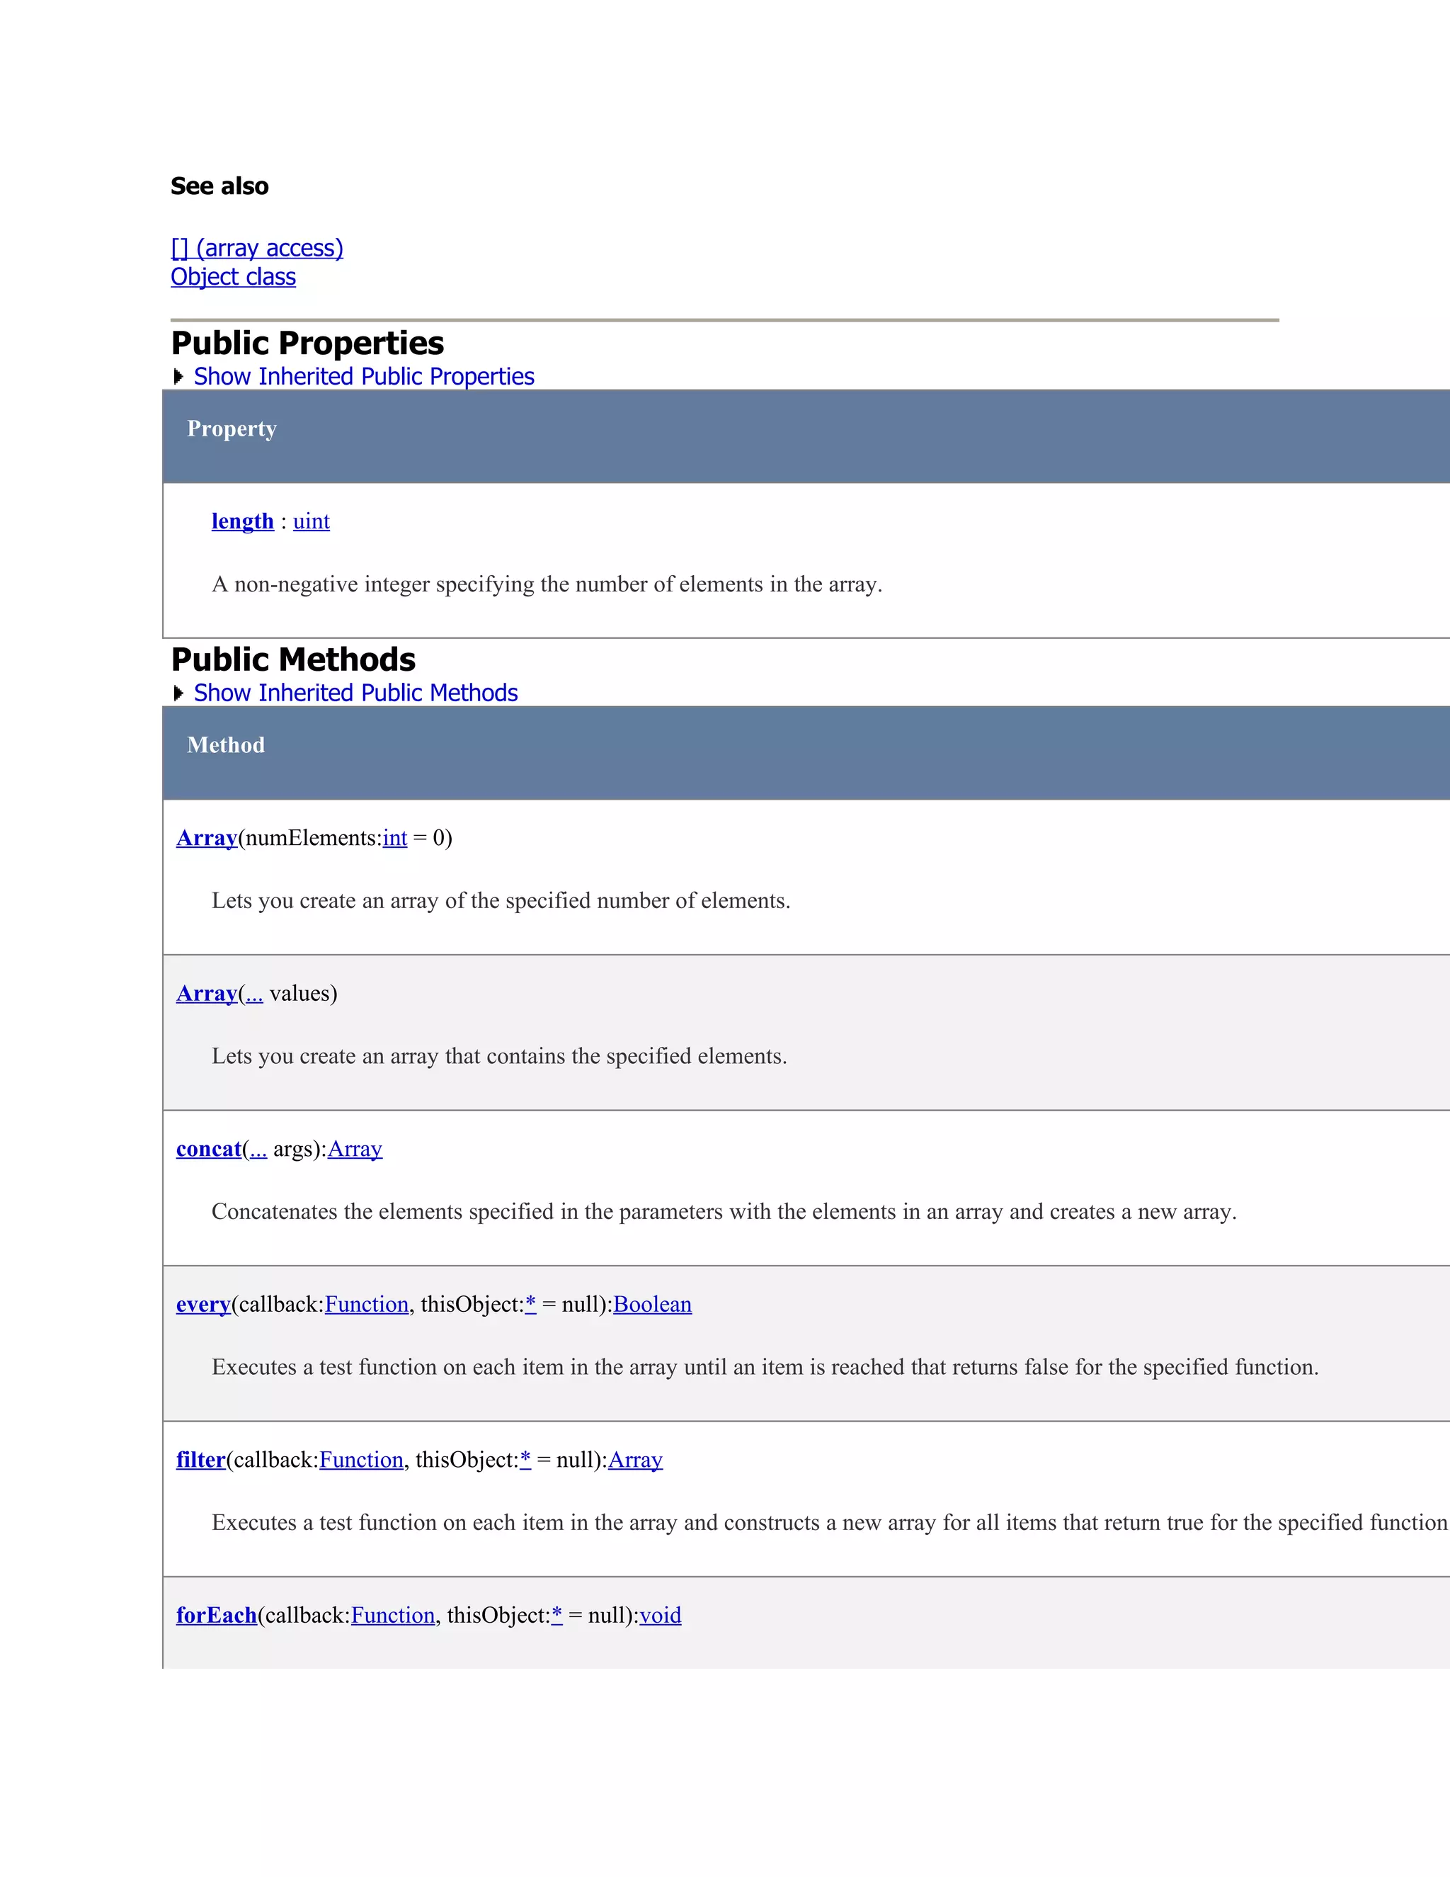Click the every method link
1450x1877 pixels.
coord(202,1304)
